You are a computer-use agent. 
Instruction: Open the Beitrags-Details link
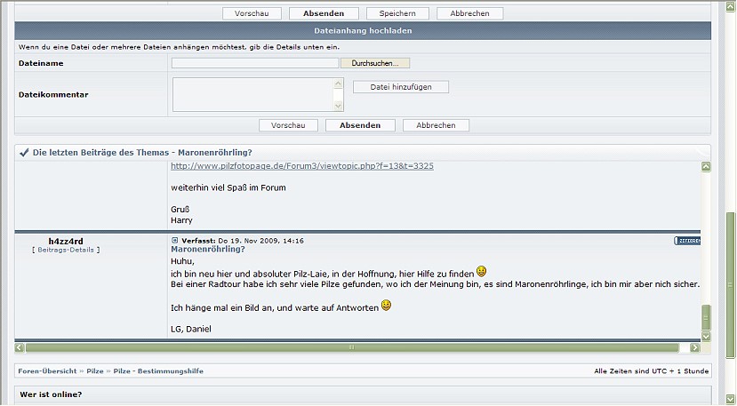[66, 250]
